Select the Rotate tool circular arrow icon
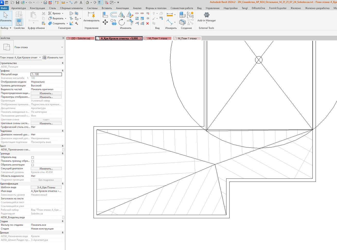 tap(122, 22)
